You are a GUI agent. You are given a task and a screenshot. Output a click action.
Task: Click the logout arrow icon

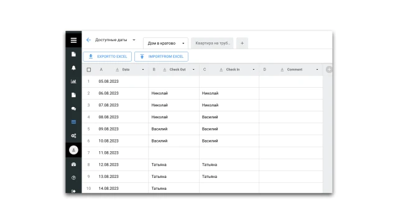click(x=73, y=191)
